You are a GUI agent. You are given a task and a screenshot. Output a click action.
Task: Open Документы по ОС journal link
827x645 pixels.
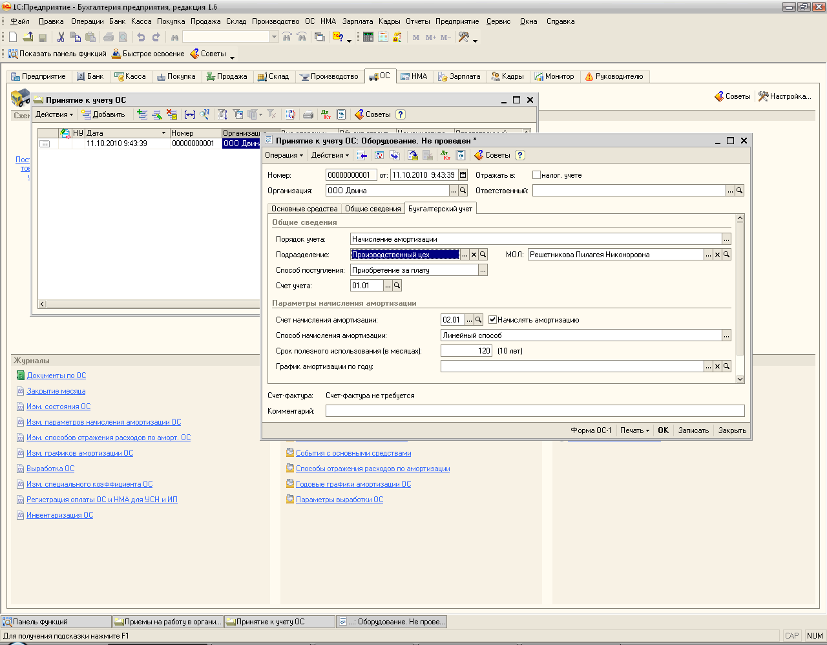56,375
